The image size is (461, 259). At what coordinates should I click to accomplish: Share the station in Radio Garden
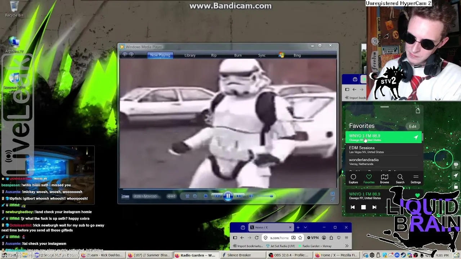(418, 110)
